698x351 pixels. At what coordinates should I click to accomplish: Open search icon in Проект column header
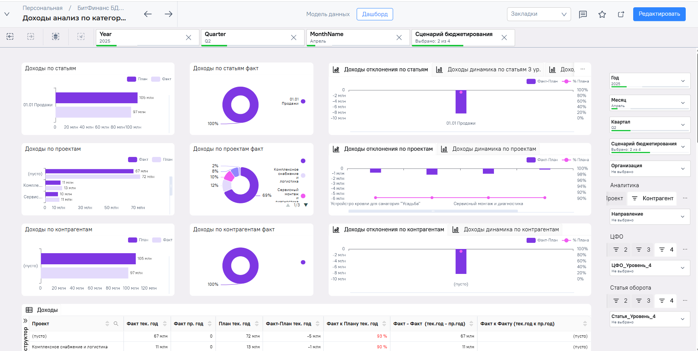[116, 324]
